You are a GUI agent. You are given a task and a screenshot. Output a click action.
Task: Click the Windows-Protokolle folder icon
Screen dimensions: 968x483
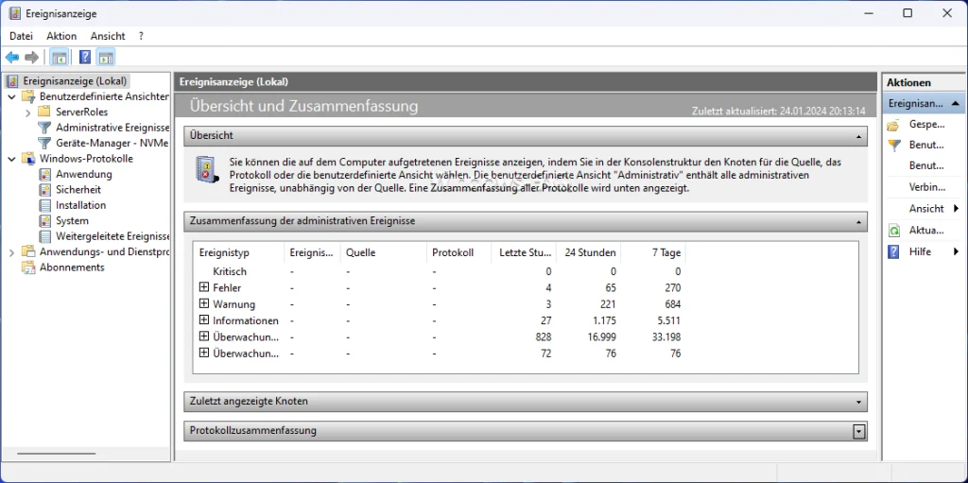[x=27, y=158]
